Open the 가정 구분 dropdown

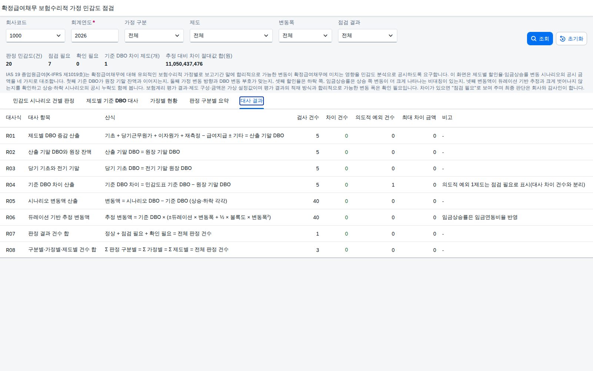click(x=154, y=36)
